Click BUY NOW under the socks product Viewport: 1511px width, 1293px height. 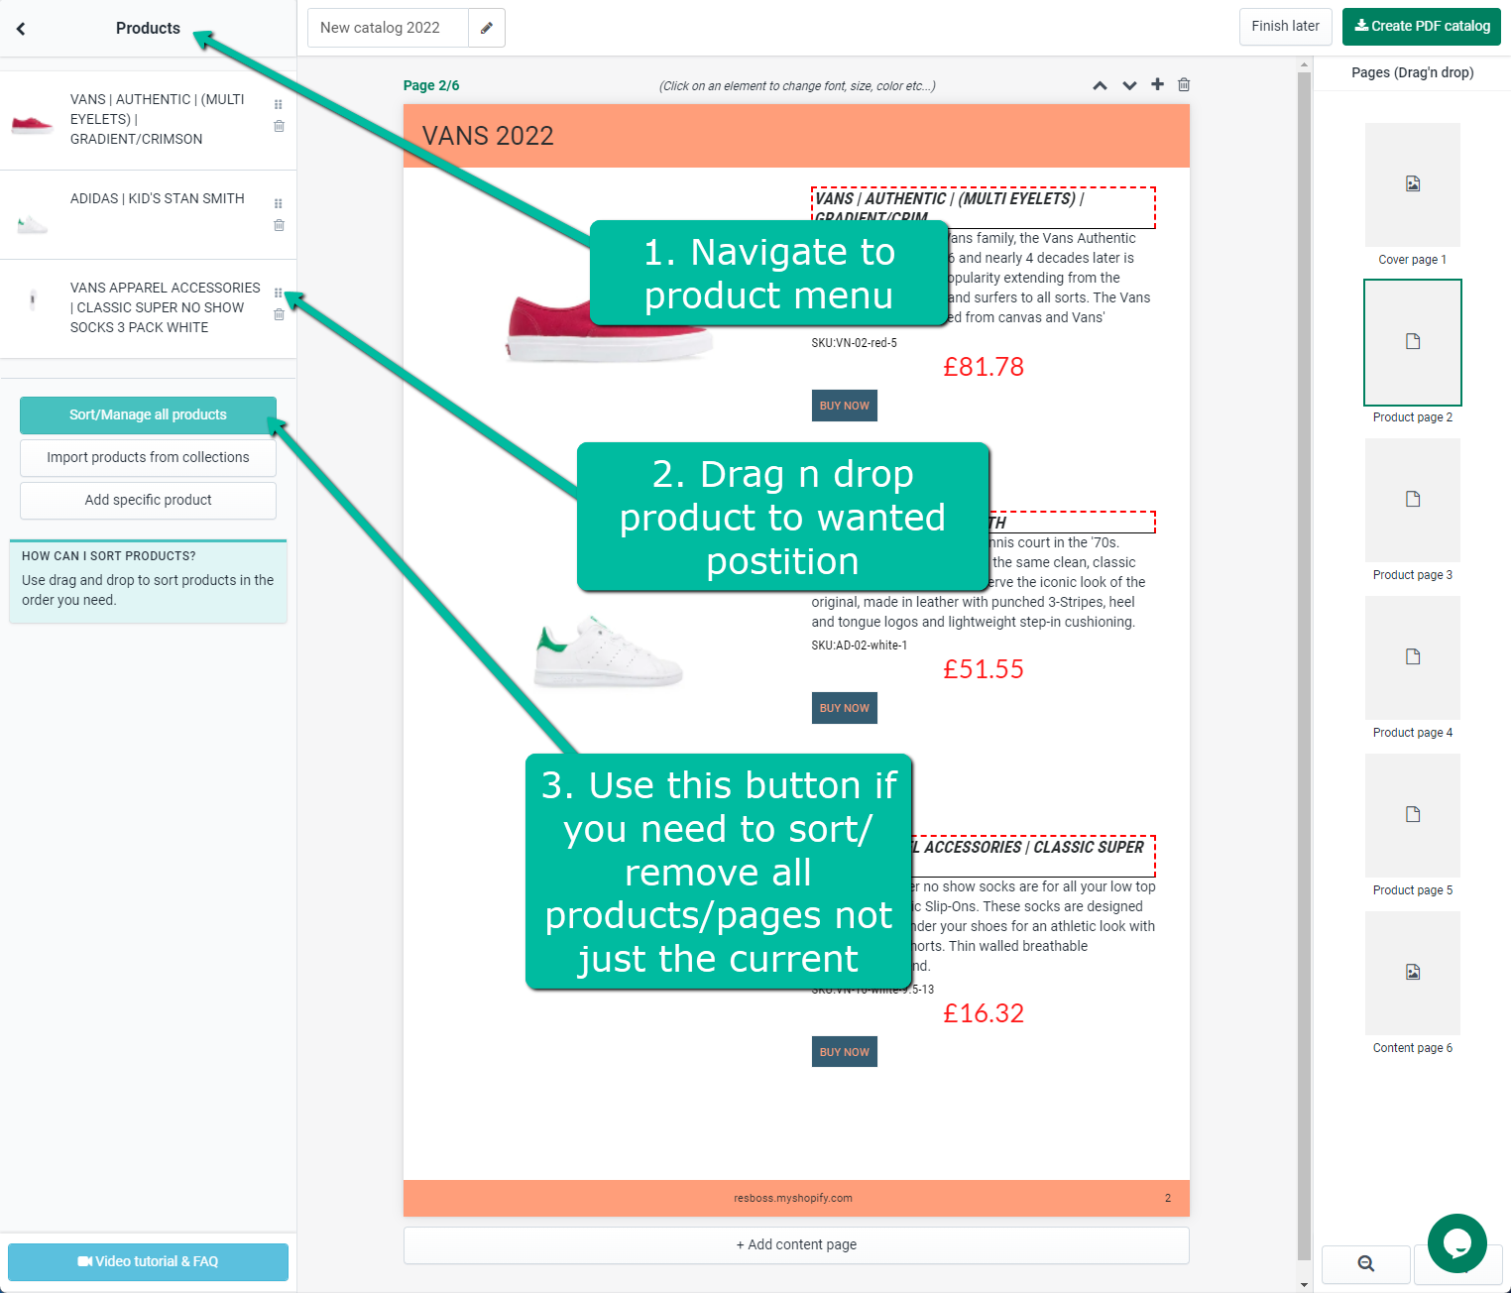click(x=845, y=1052)
